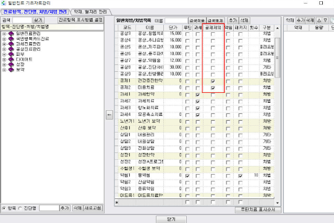The image size is (334, 223).
Task: Click the 국민행복카드진료 purple book icon
Action: point(11,39)
